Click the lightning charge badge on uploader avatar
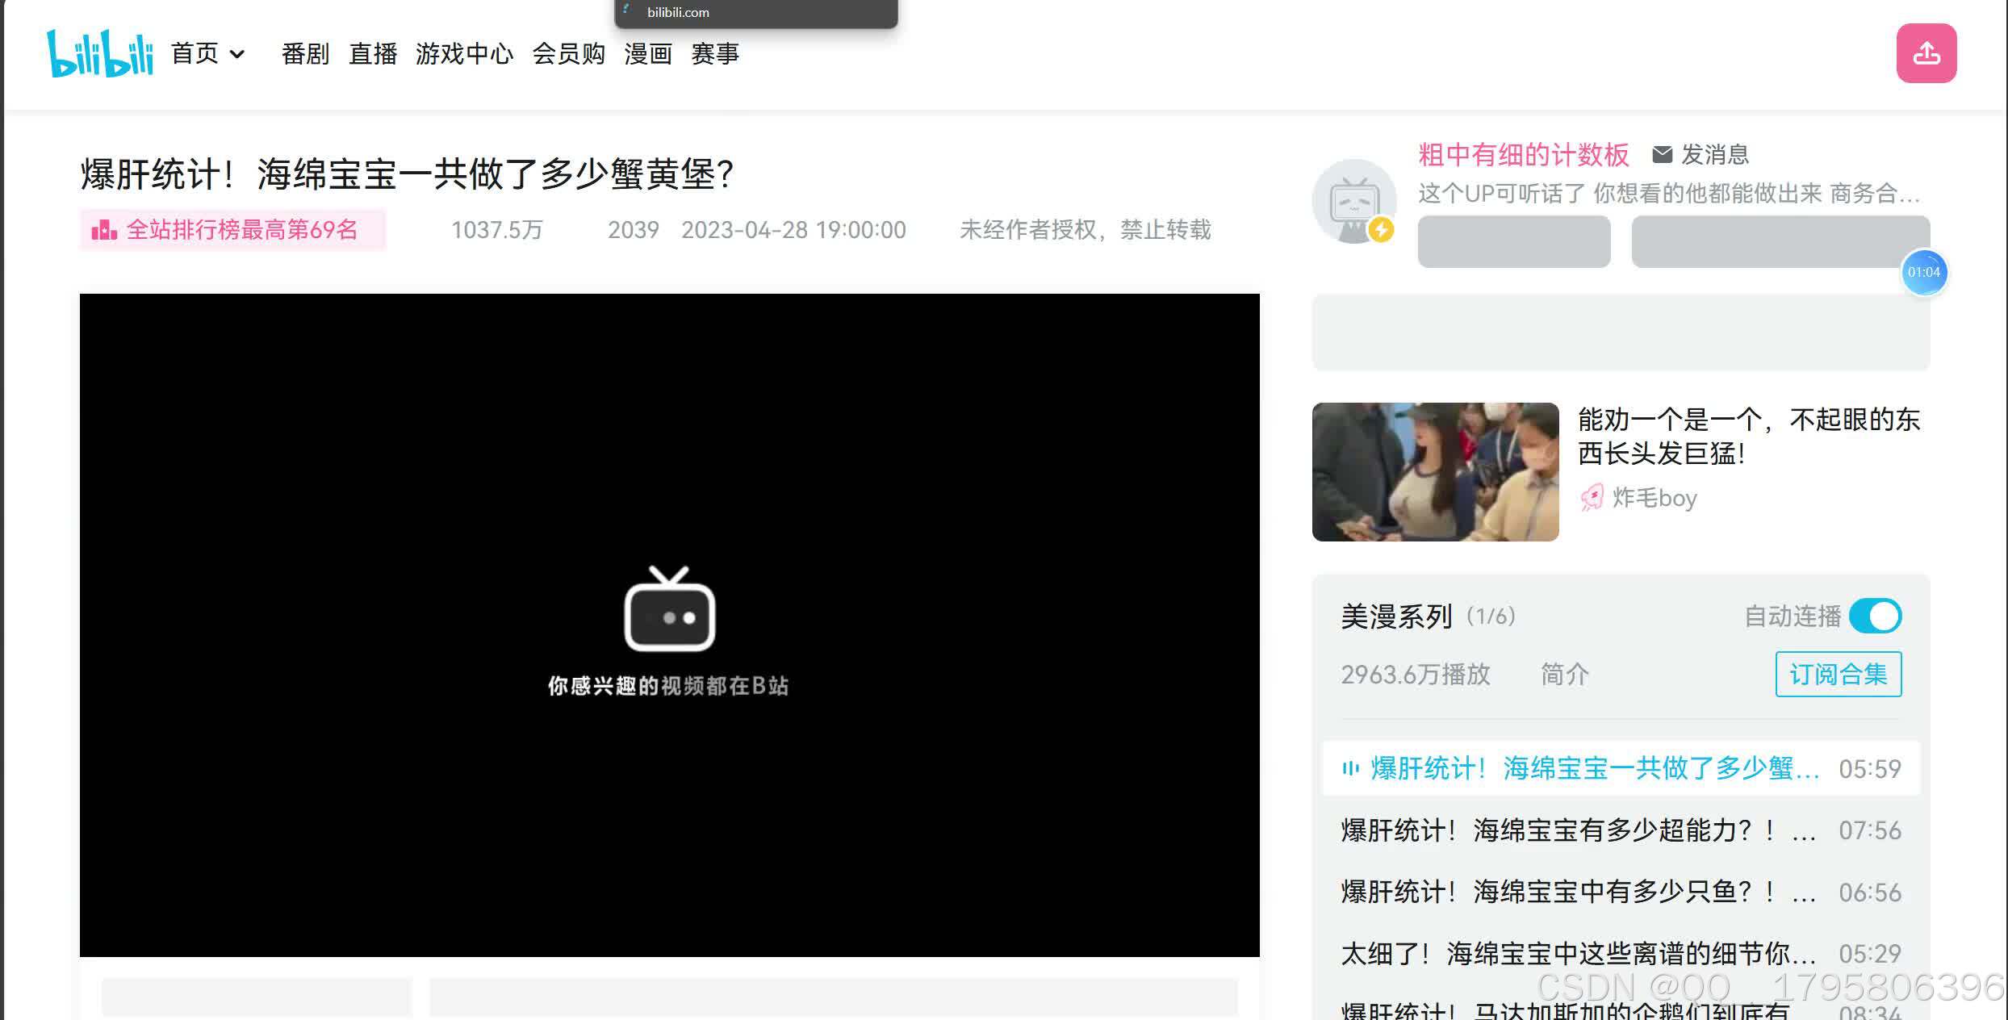The image size is (2008, 1020). coord(1382,232)
